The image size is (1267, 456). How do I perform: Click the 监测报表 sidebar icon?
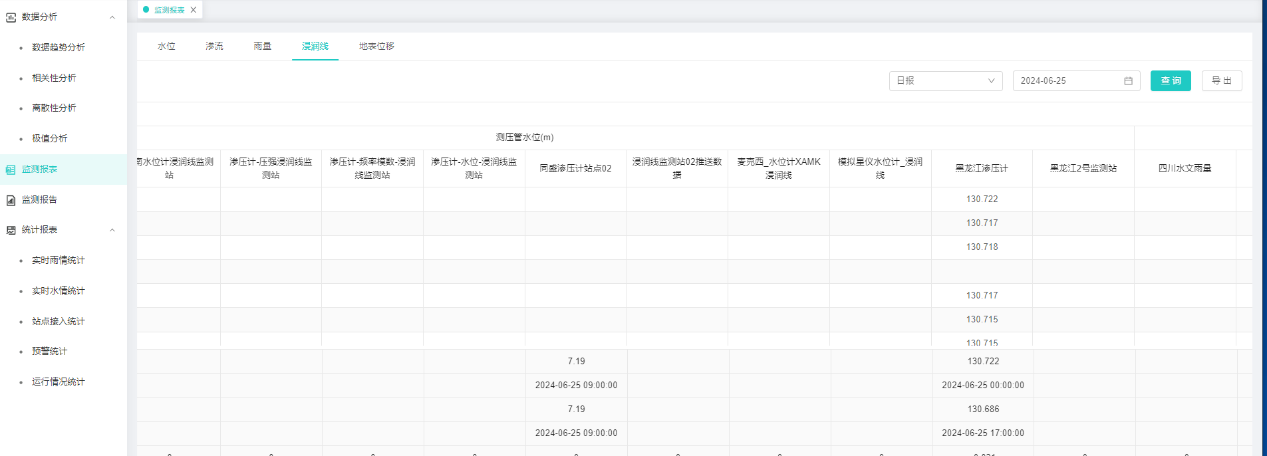(x=11, y=170)
